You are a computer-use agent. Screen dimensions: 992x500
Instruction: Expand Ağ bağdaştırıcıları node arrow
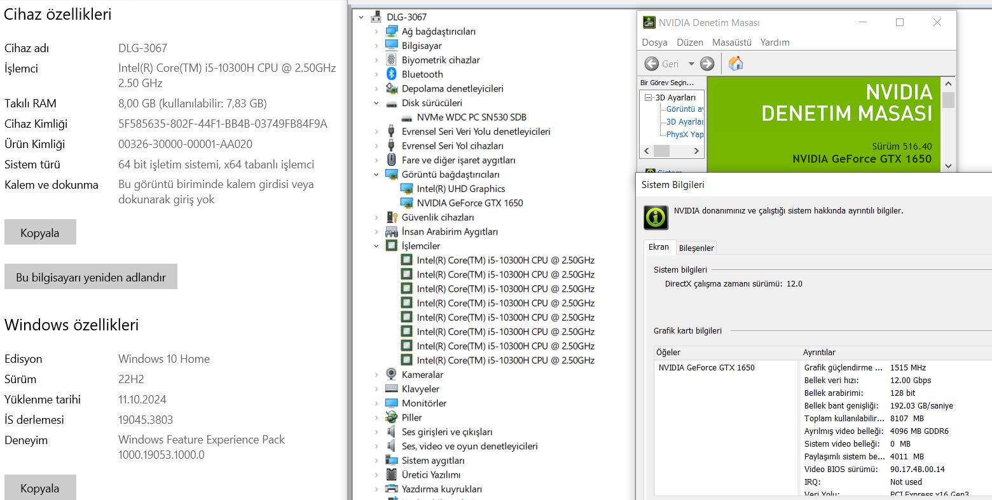coord(376,31)
